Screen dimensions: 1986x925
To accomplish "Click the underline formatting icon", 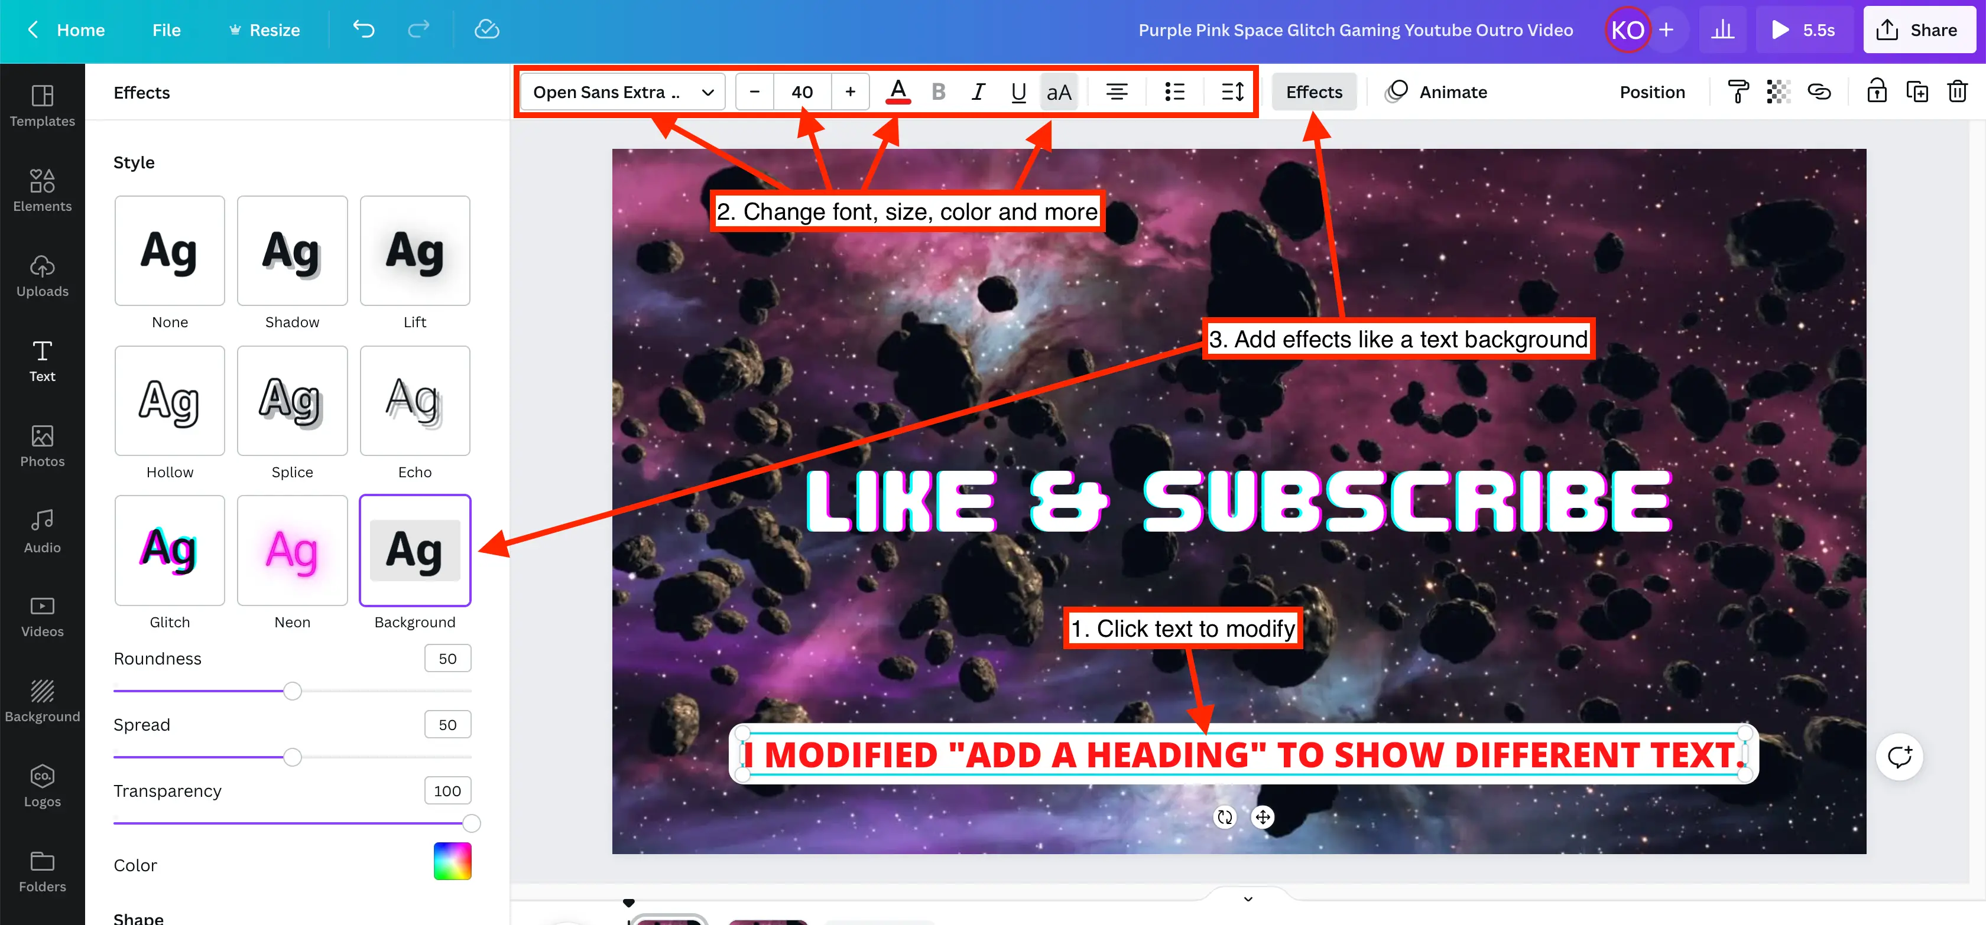I will click(1018, 92).
